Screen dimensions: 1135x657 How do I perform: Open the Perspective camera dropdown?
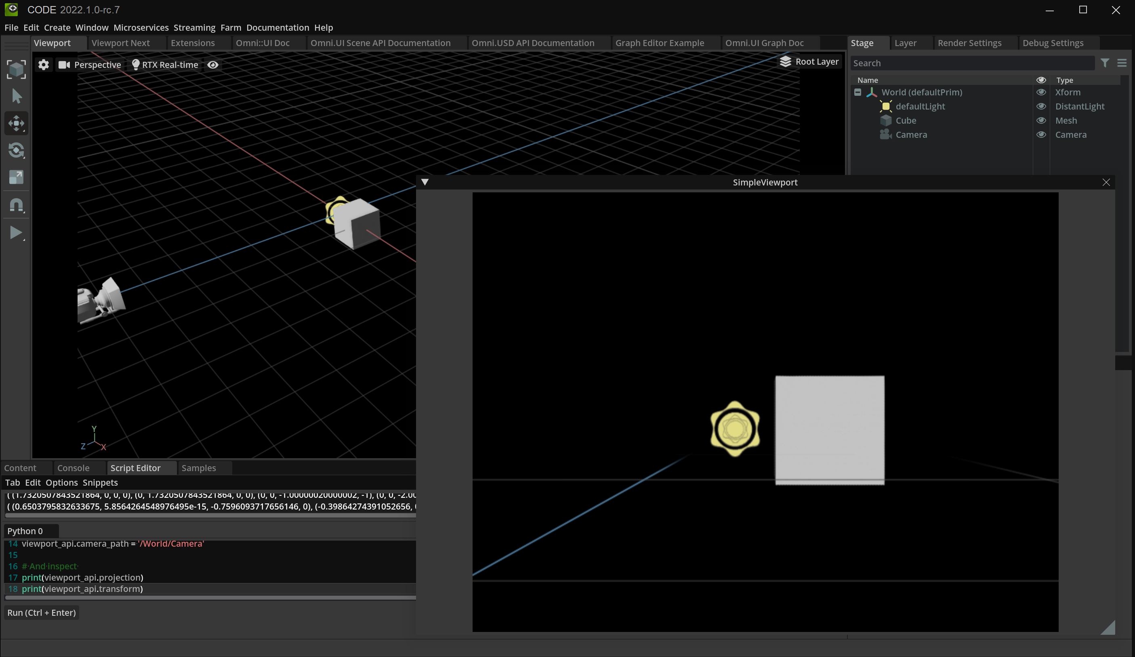[x=90, y=65]
